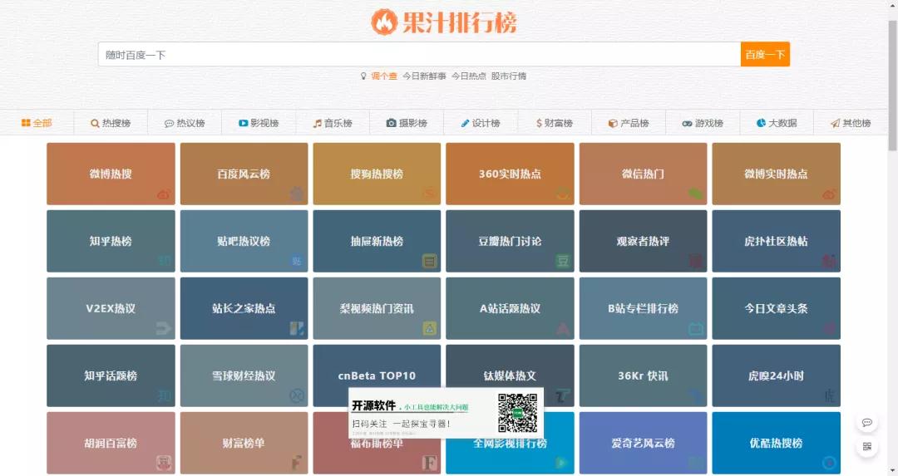Switch to the 影视榜 tab
The image size is (898, 476).
(259, 123)
